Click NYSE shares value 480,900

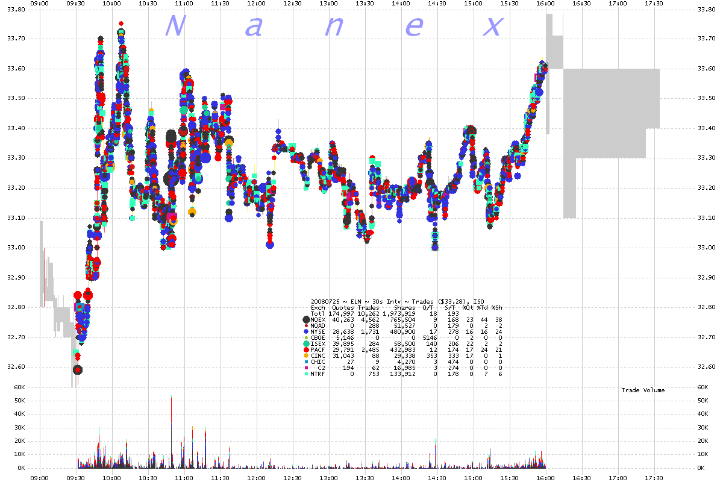(x=403, y=331)
